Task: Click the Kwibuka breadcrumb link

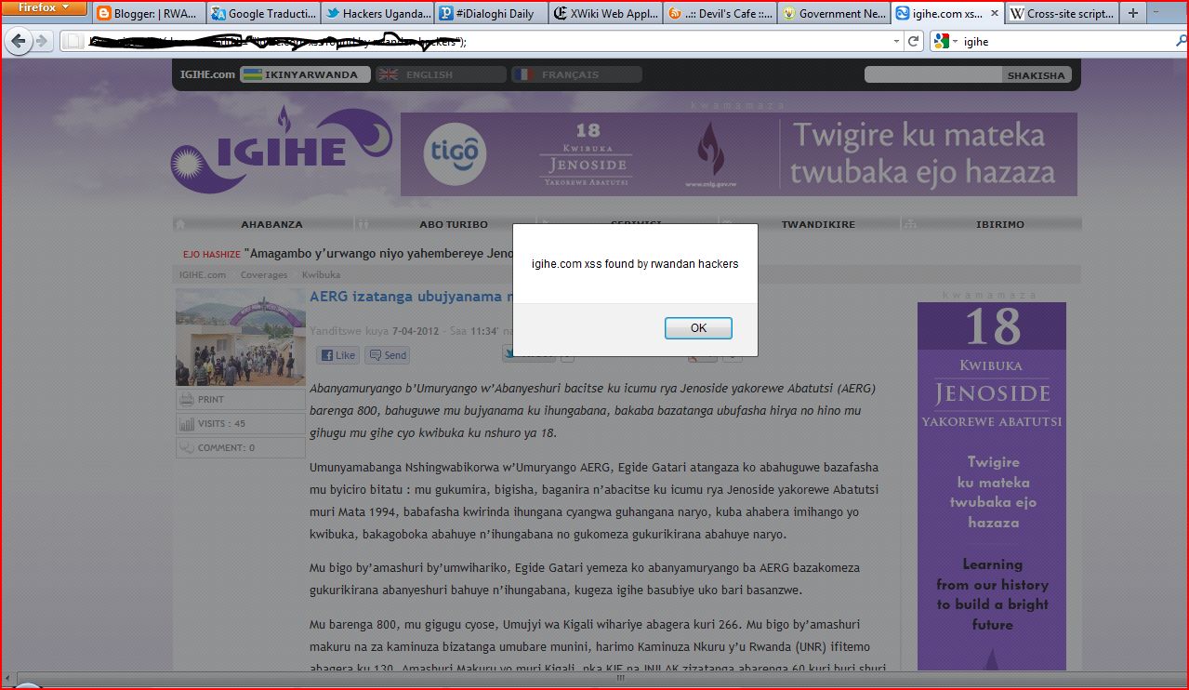Action: point(321,275)
